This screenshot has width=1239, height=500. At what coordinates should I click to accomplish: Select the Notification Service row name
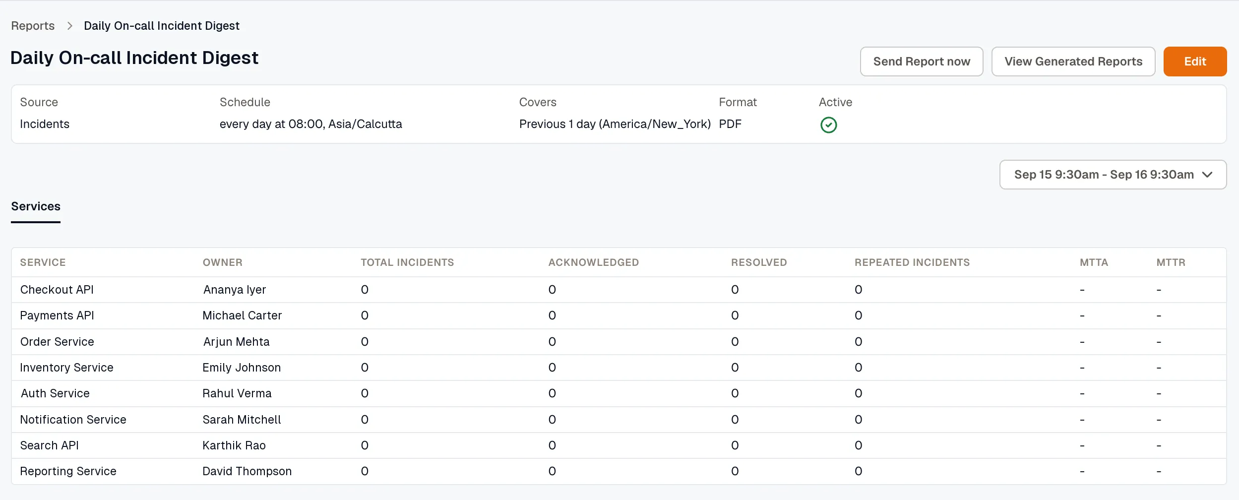tap(73, 420)
